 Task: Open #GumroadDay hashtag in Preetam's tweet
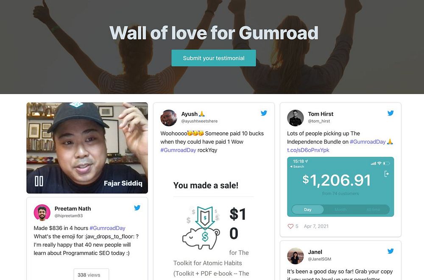[x=107, y=228]
